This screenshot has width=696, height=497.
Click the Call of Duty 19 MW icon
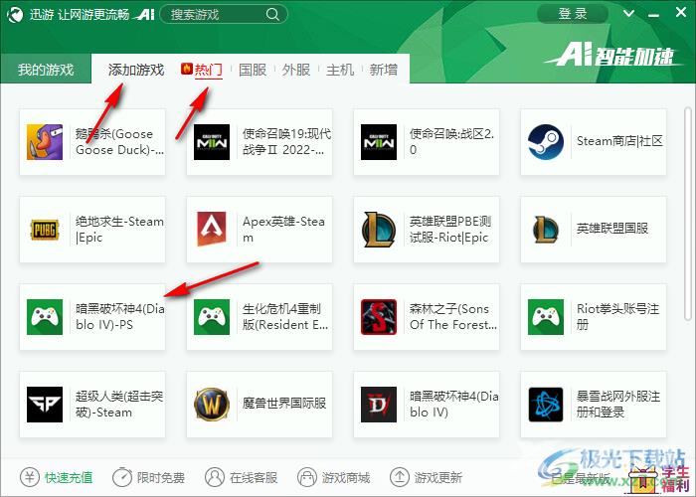point(212,142)
